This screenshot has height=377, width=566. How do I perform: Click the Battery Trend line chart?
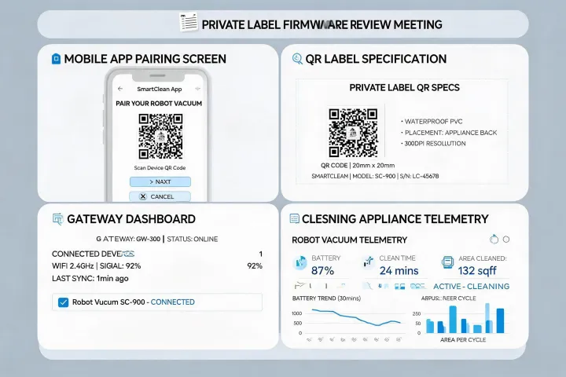point(355,318)
